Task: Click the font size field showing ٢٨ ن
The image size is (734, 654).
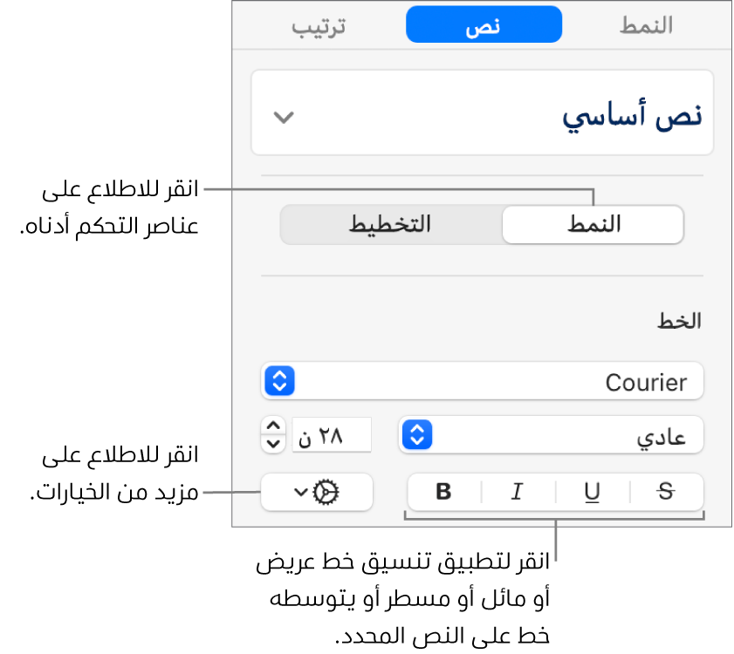Action: [333, 434]
